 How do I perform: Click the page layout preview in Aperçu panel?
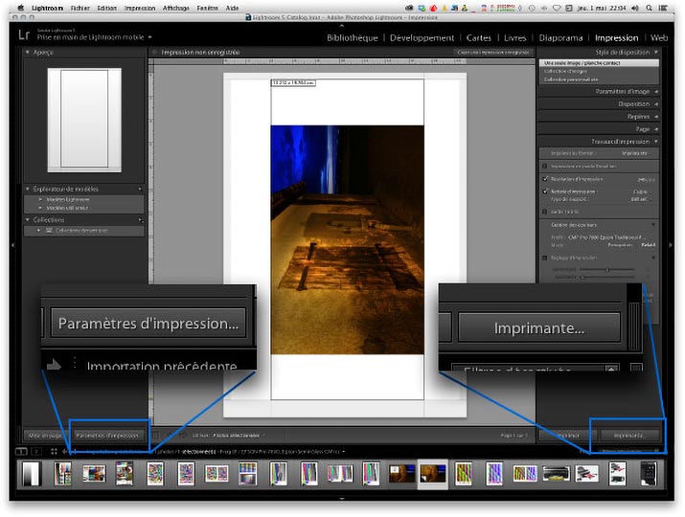coord(84,120)
